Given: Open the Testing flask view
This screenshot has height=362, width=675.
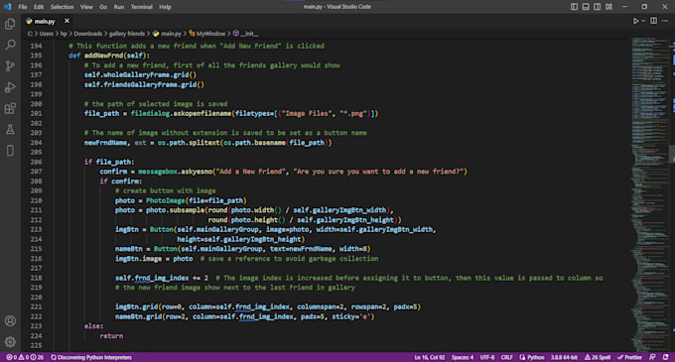Looking at the screenshot, I should tap(10, 129).
